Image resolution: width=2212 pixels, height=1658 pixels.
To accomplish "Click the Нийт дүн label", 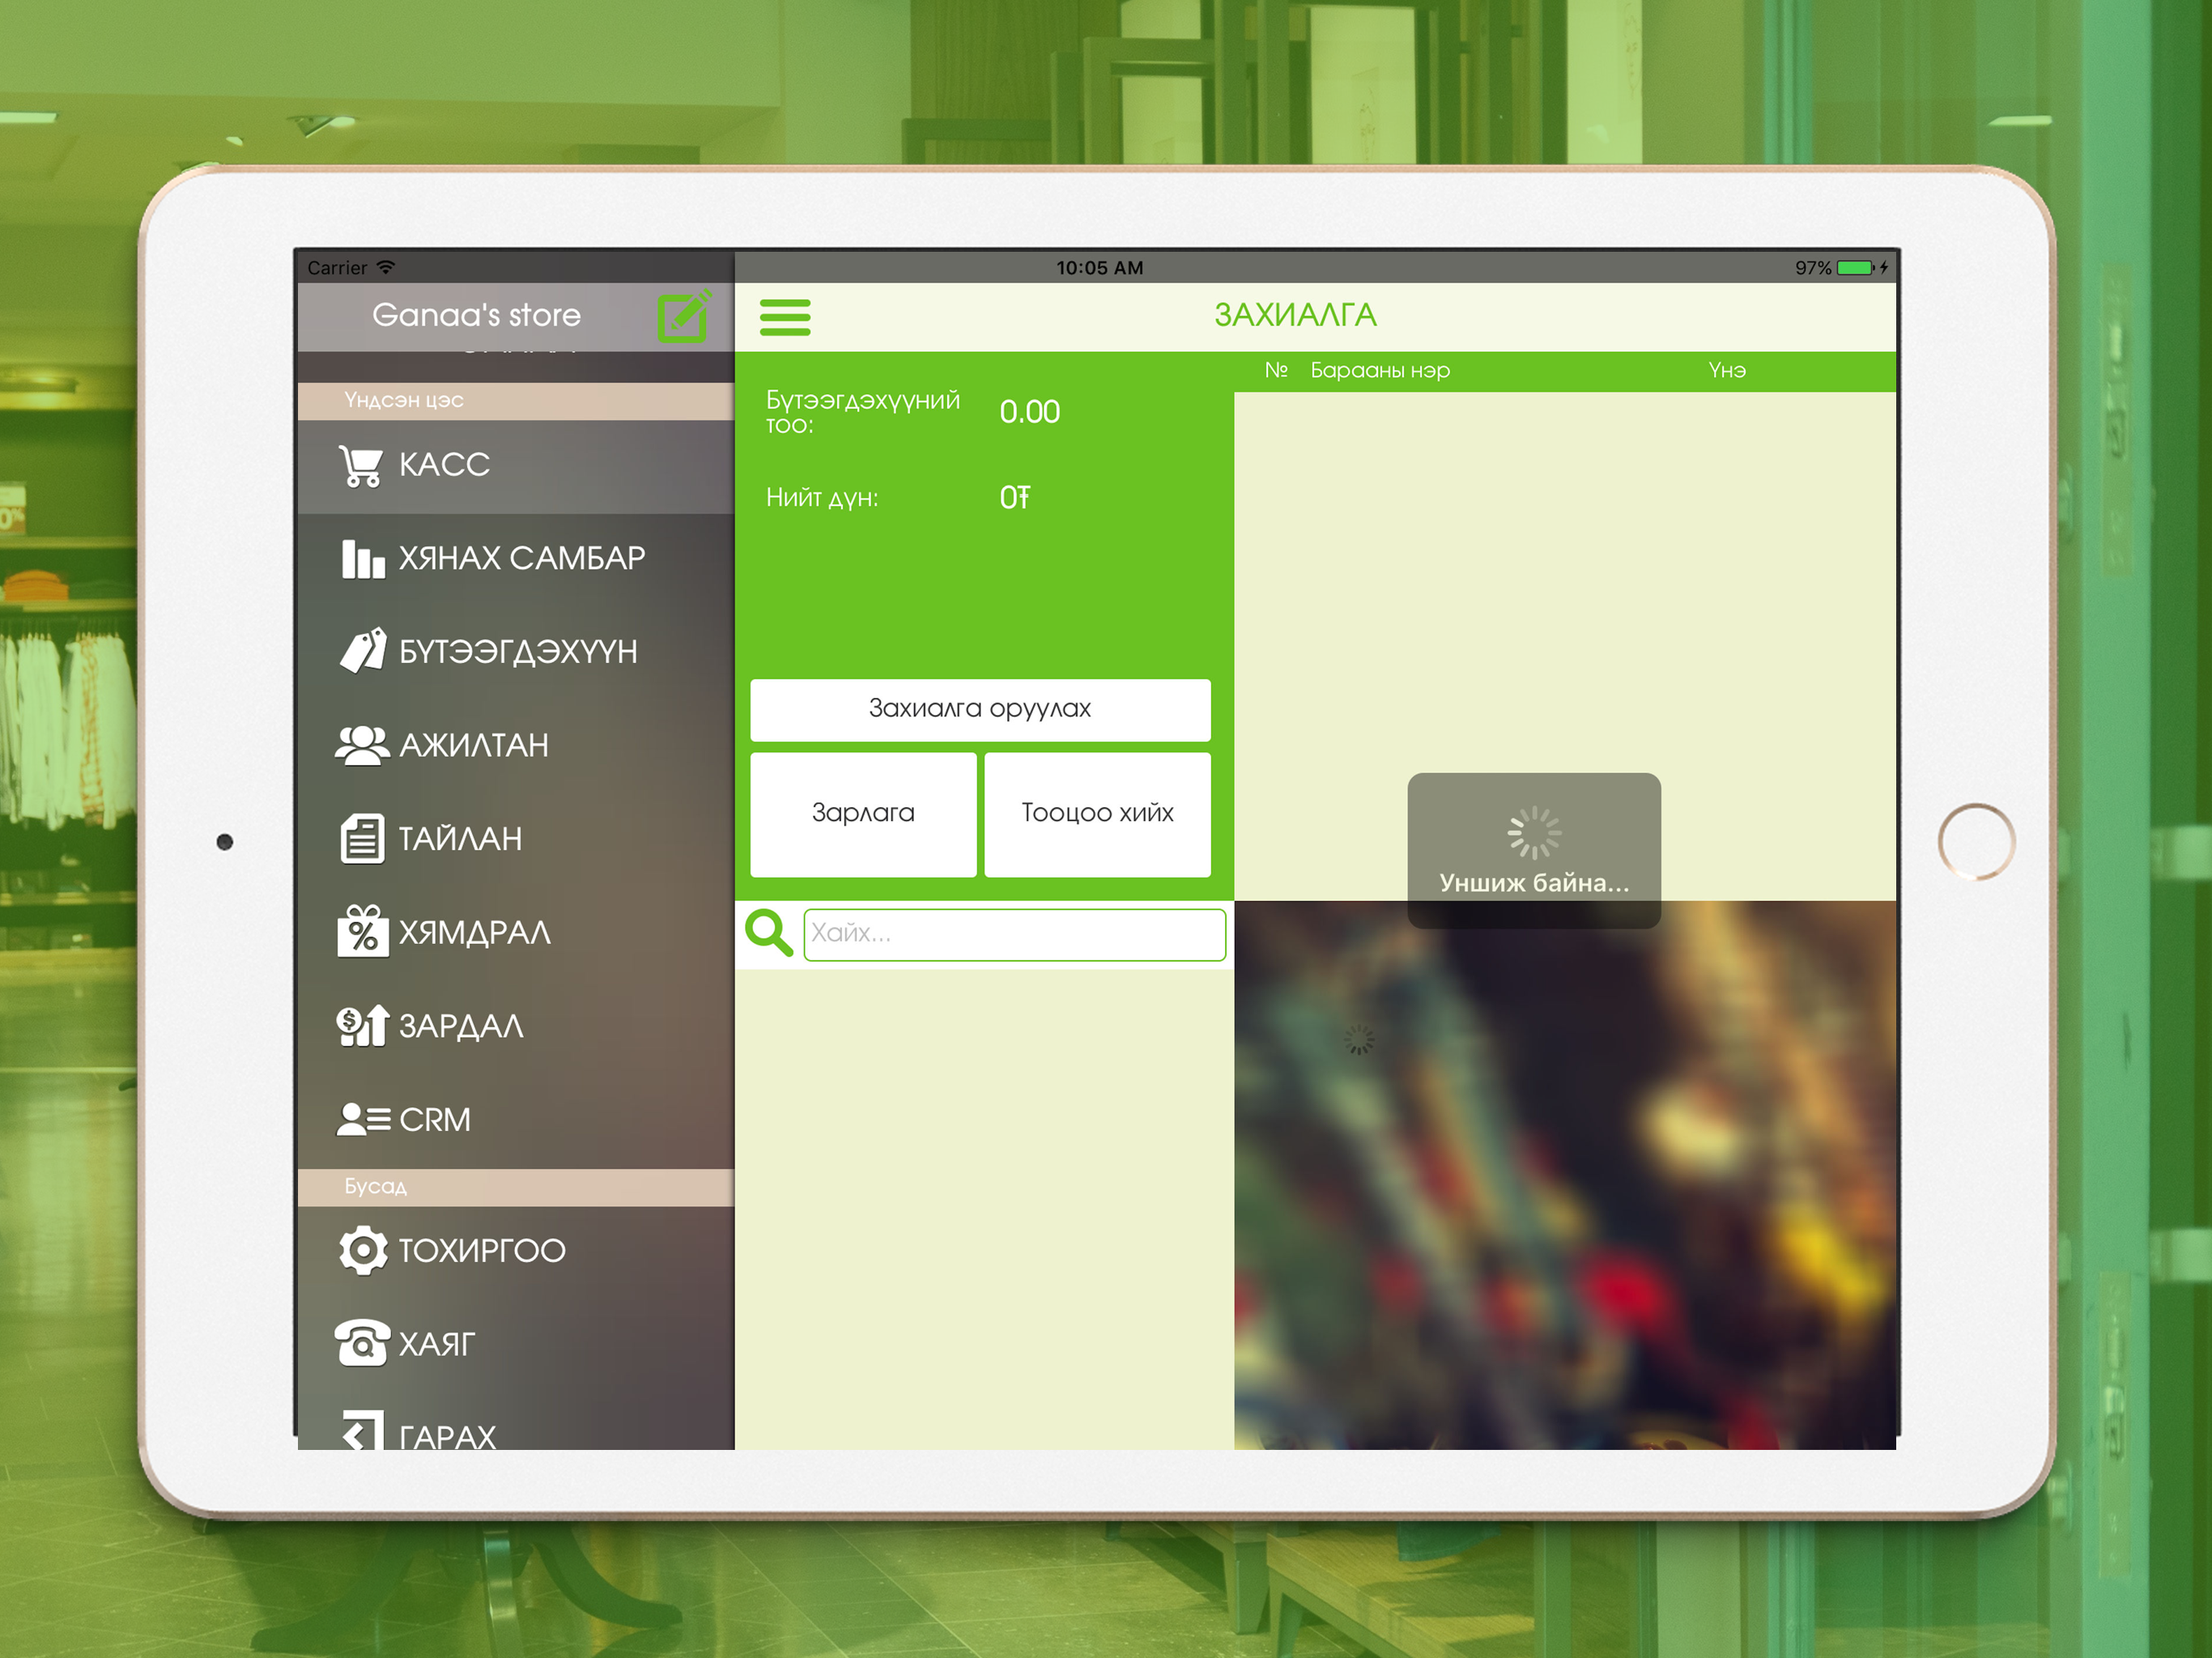I will pyautogui.click(x=822, y=498).
